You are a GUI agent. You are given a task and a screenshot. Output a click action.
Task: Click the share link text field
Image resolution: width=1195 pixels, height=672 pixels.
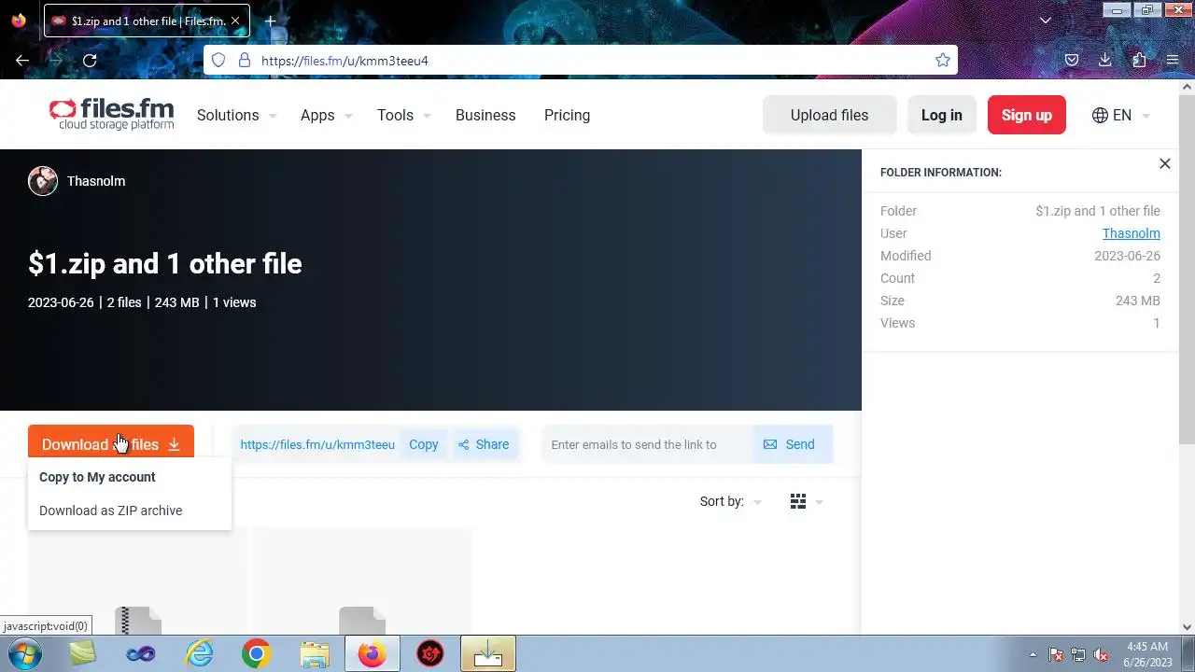tap(317, 444)
